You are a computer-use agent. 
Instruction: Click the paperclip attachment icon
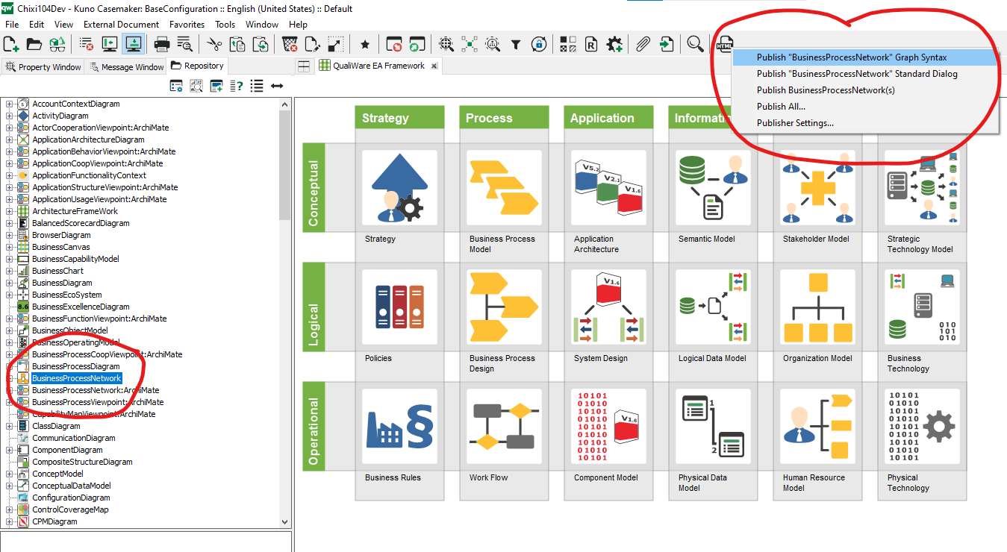[642, 45]
